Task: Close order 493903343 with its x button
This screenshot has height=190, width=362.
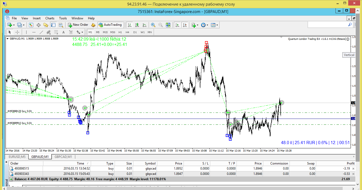Action: 353,174
